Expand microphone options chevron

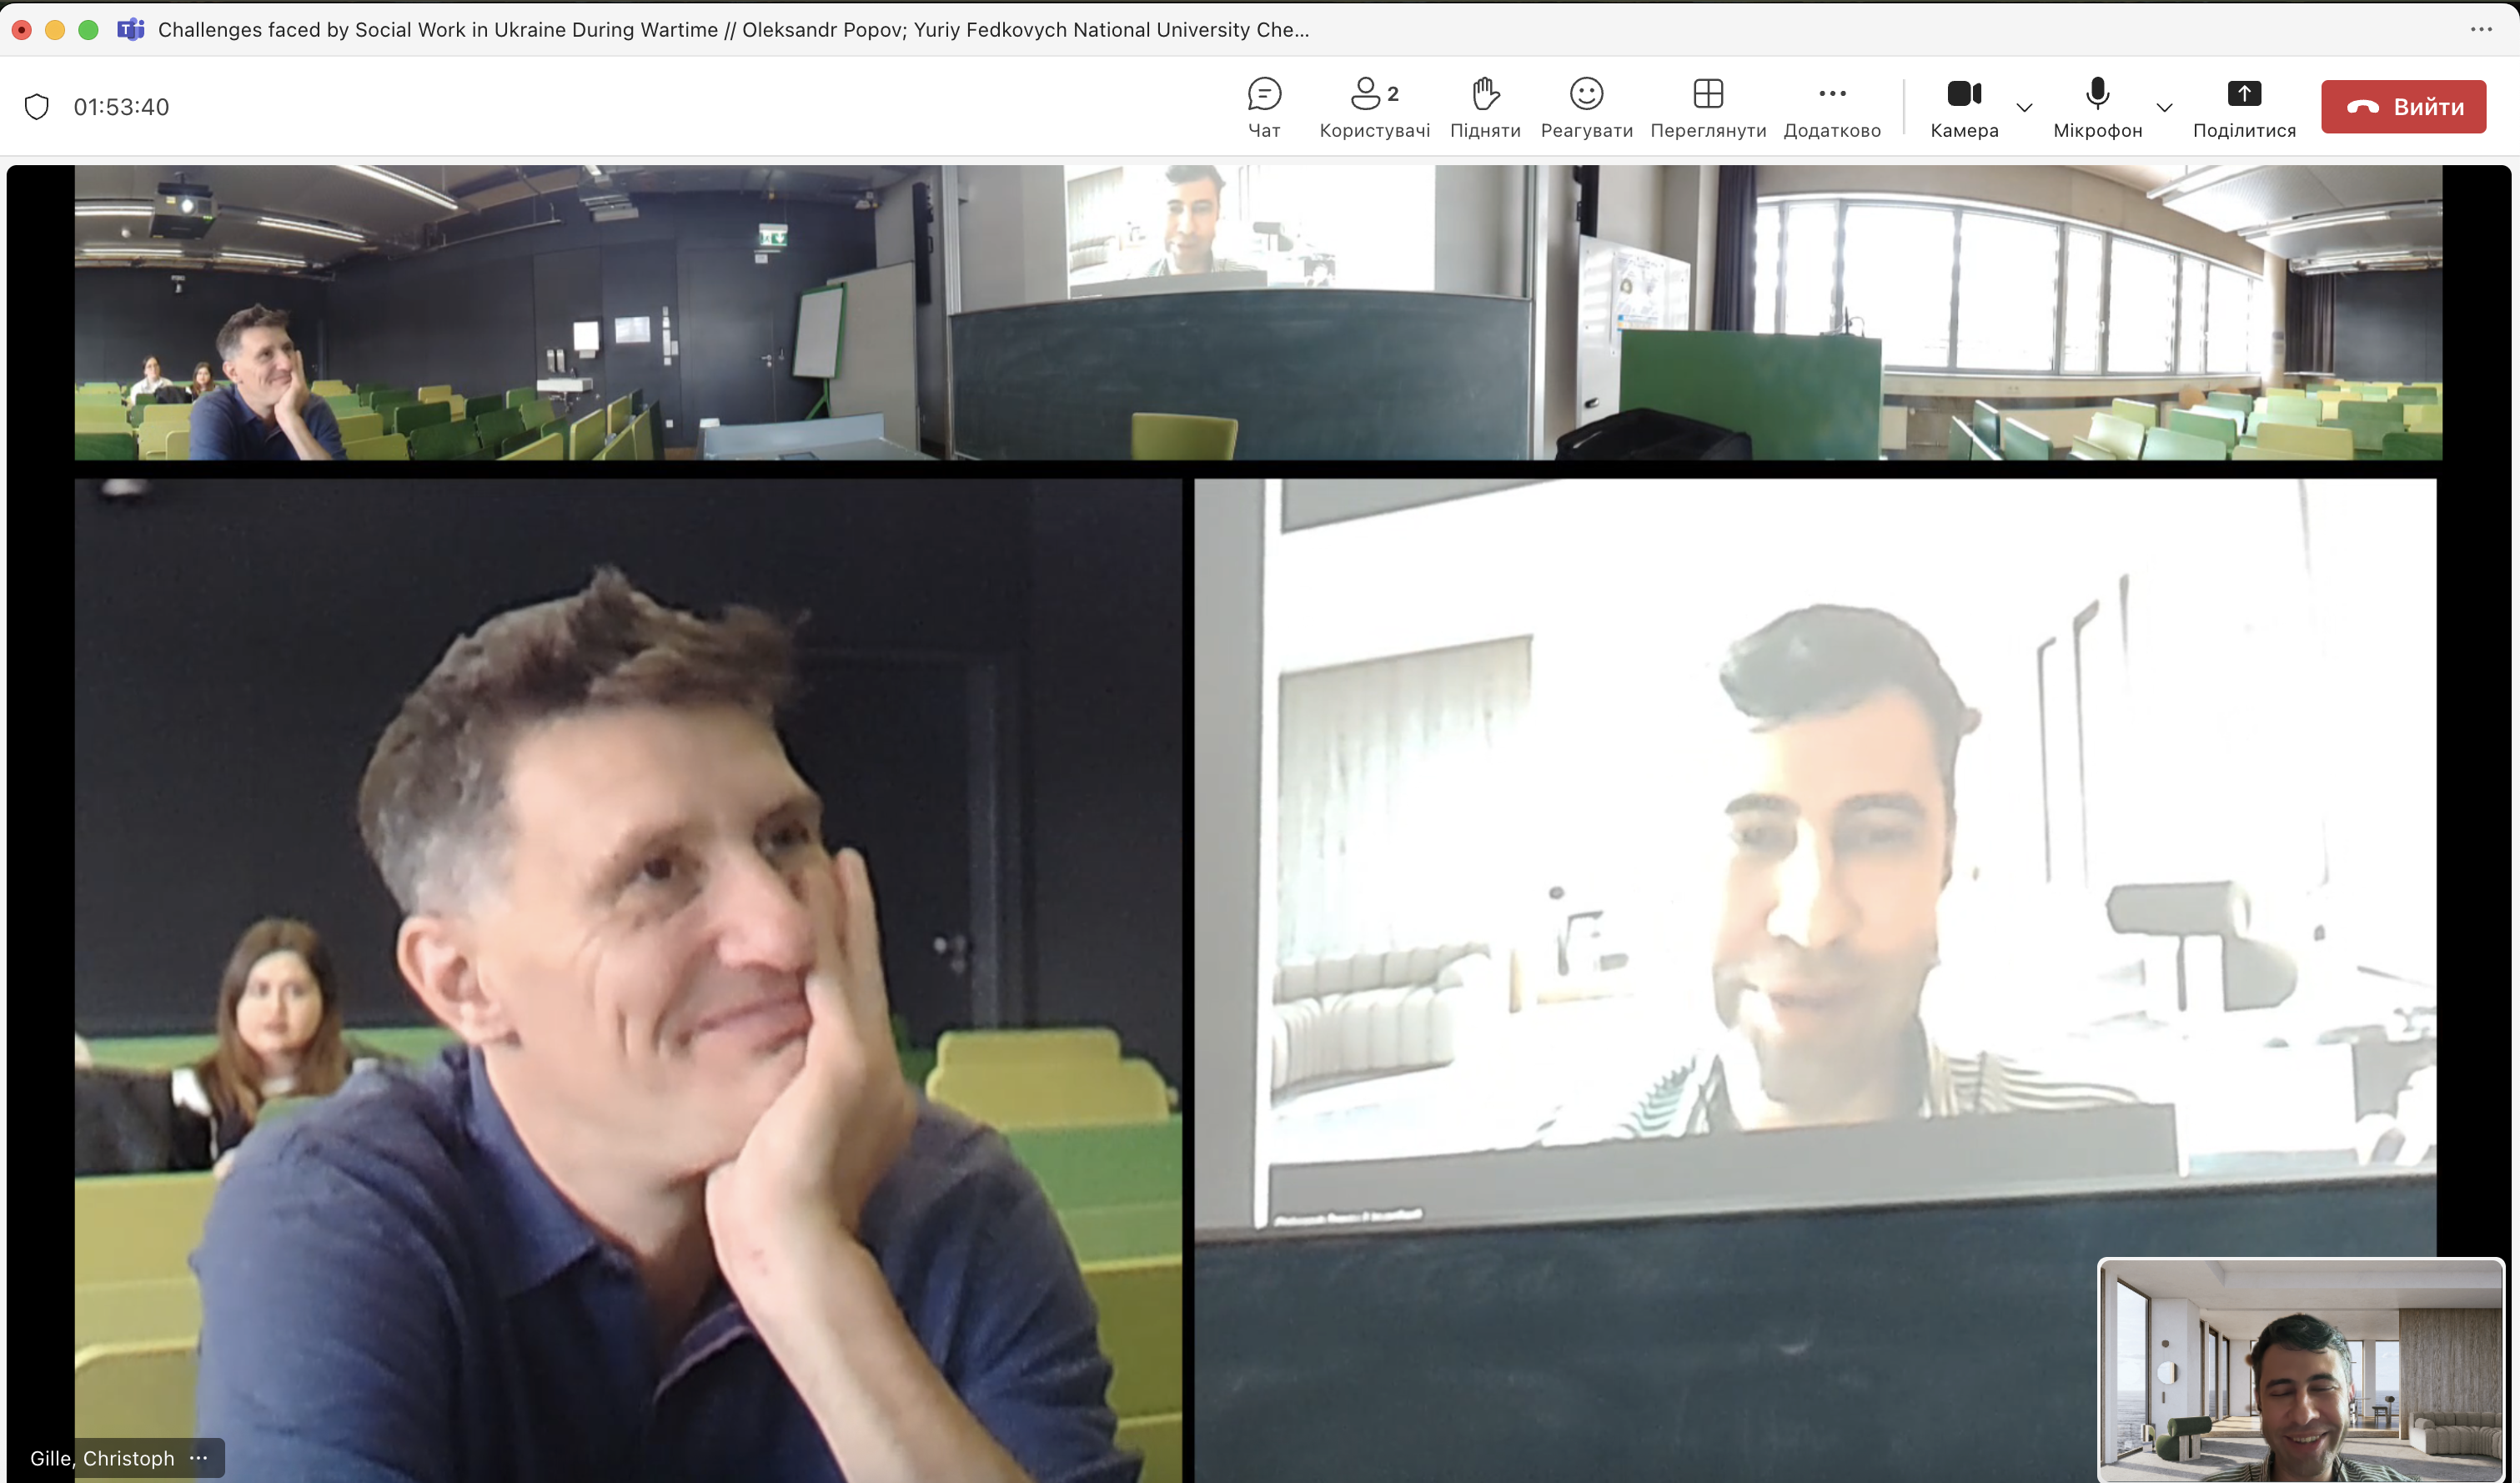(x=2164, y=107)
